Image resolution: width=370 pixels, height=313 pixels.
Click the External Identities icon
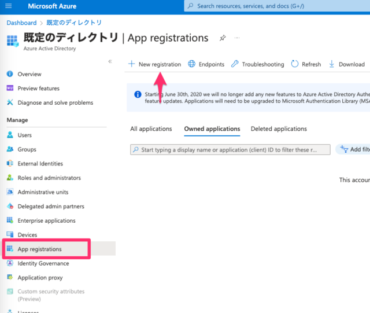(x=10, y=163)
